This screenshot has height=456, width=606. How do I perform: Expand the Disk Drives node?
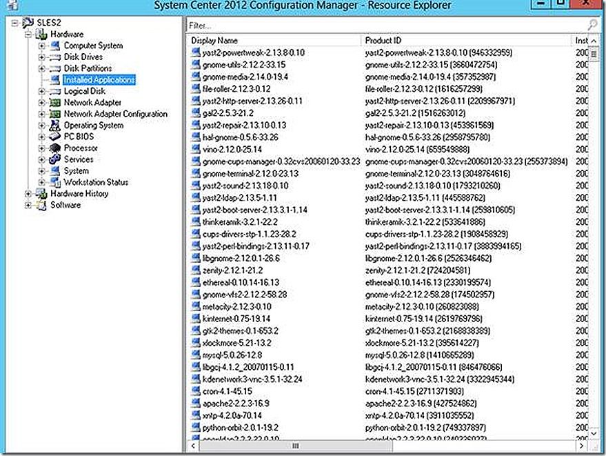[42, 57]
